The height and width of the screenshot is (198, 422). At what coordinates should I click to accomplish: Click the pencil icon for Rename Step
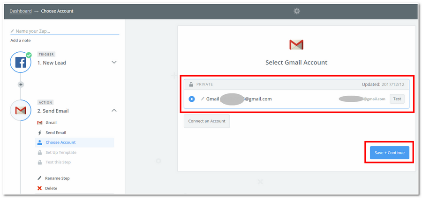click(39, 178)
